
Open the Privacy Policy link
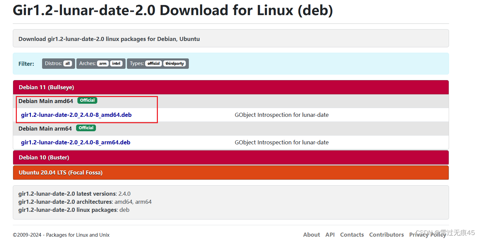427,235
